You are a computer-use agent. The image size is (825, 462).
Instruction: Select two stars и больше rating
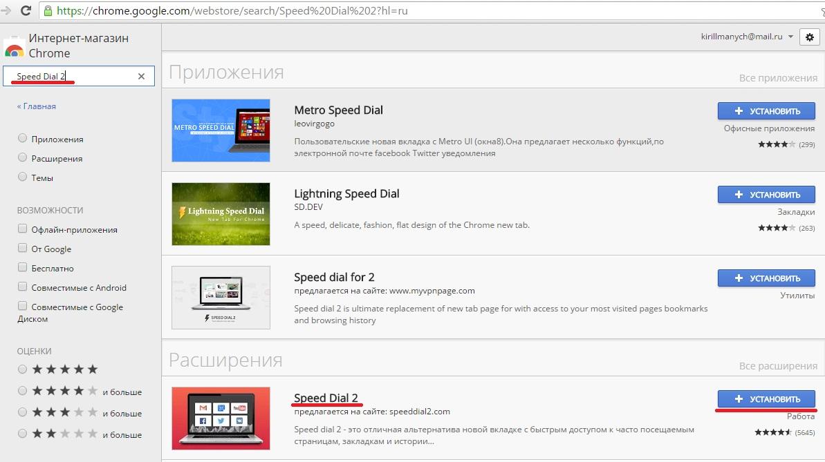pyautogui.click(x=22, y=434)
